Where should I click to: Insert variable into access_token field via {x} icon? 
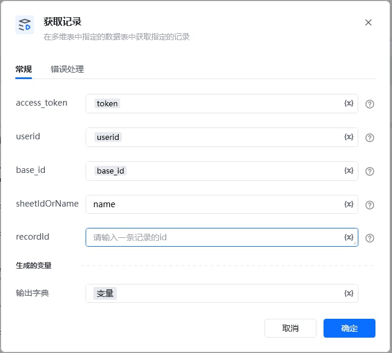tap(349, 103)
